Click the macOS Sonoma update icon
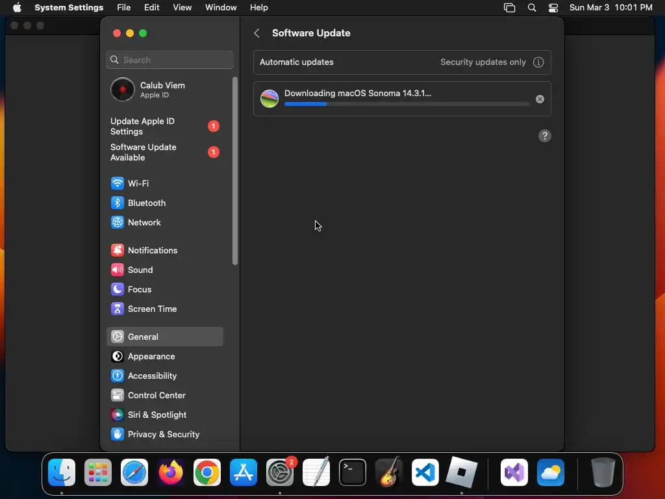Viewport: 665px width, 499px height. coord(270,99)
